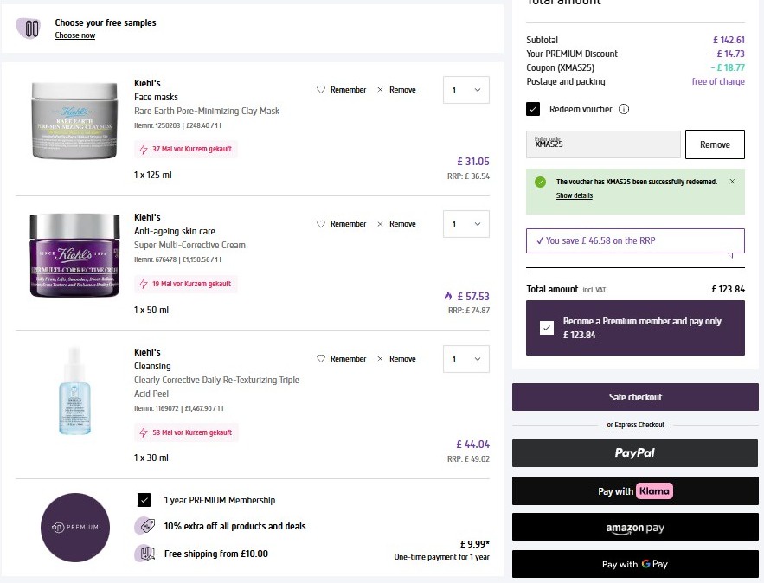Open quantity dropdown for Super Multi-Corrective Cream
Screen dimensions: 764x583
tap(466, 225)
